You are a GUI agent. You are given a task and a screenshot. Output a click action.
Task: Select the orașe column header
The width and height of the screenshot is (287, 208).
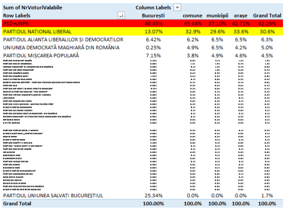(240, 16)
